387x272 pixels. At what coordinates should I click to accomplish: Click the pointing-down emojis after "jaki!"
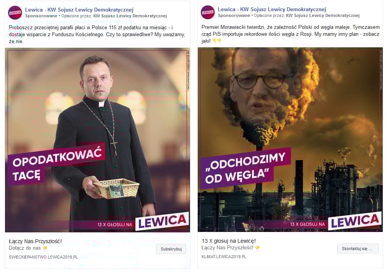click(217, 41)
